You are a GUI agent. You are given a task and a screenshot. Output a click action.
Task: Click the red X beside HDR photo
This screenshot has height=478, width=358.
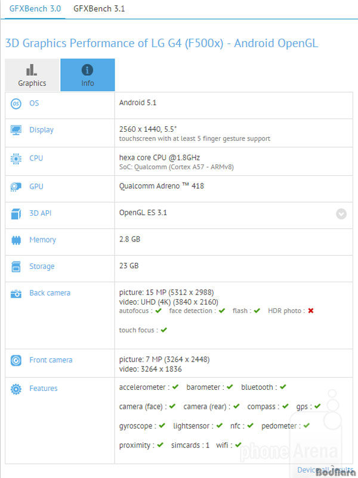pyautogui.click(x=311, y=311)
